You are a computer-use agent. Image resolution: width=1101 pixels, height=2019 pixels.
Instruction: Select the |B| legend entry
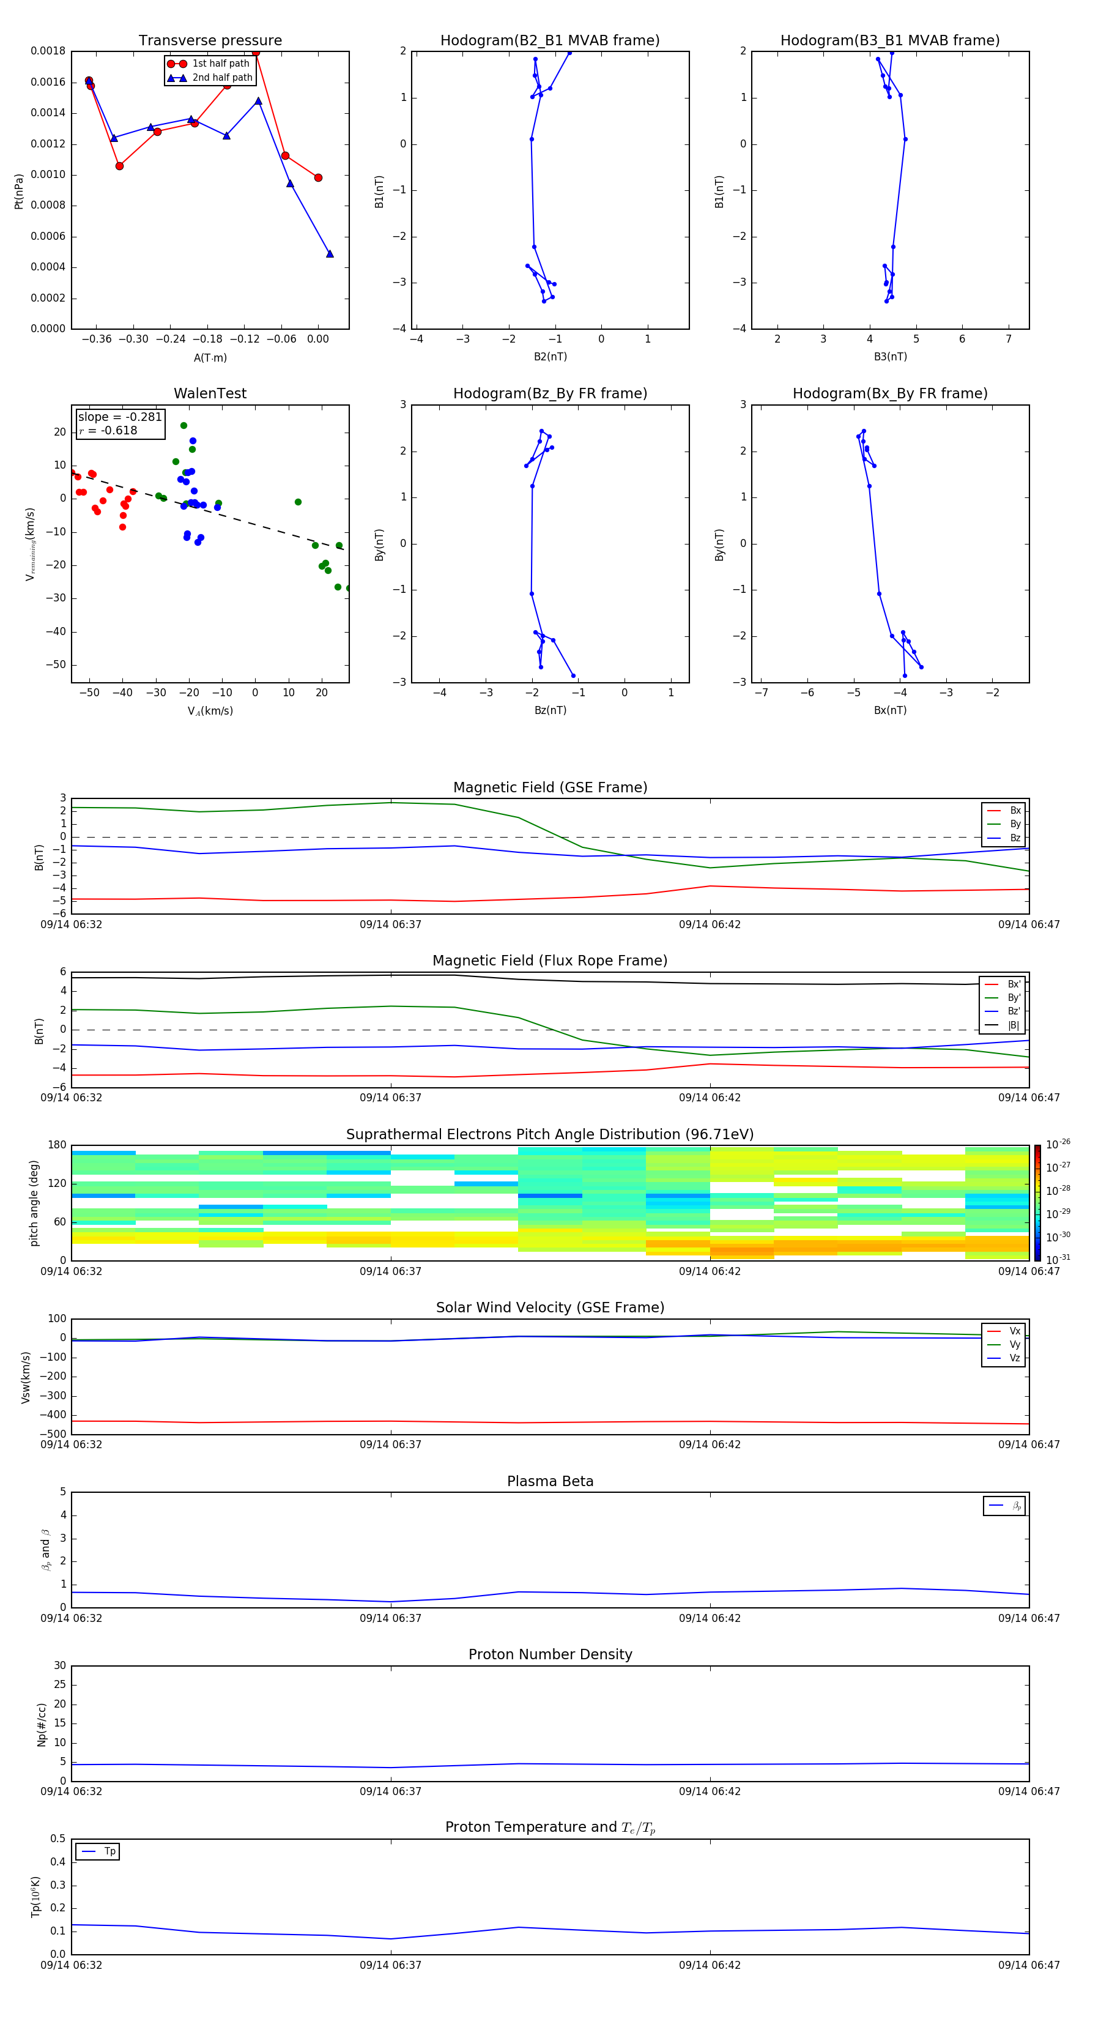pos(1003,1025)
